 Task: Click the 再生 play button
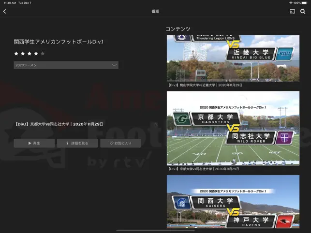click(34, 143)
